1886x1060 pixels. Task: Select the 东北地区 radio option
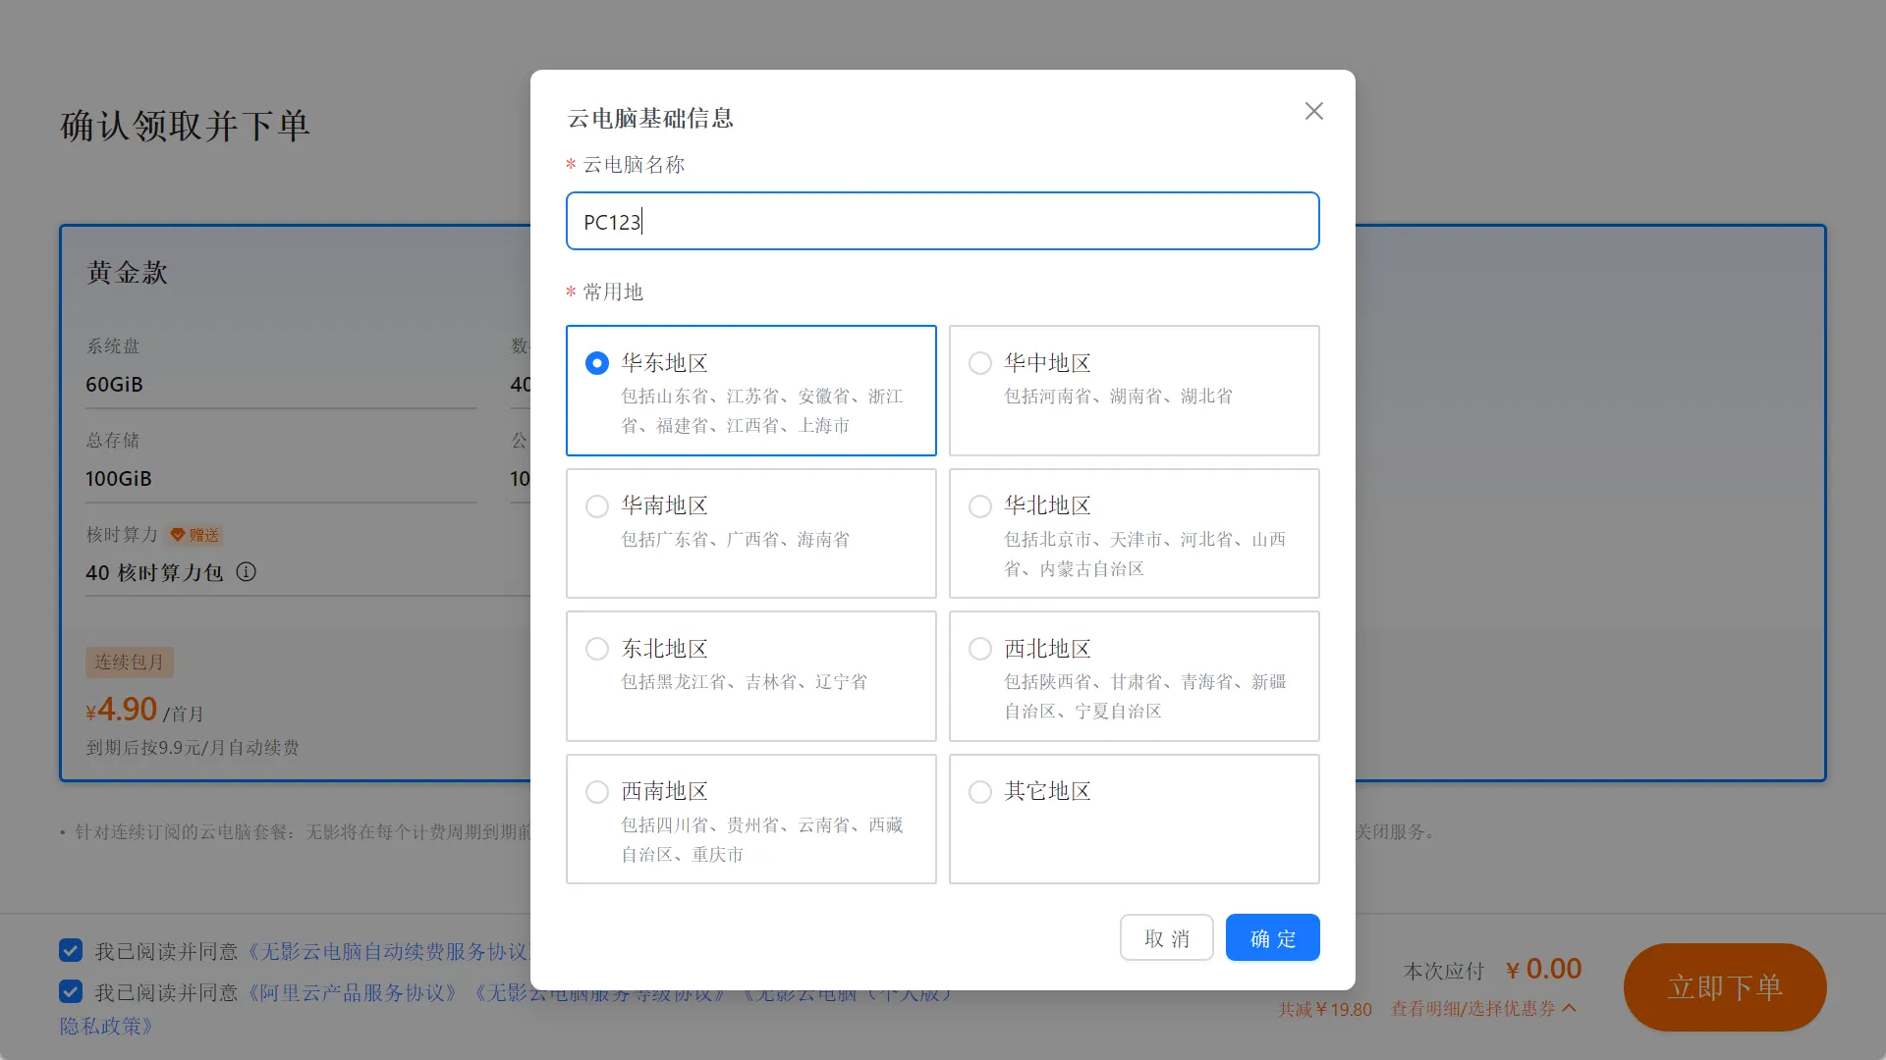pyautogui.click(x=597, y=649)
